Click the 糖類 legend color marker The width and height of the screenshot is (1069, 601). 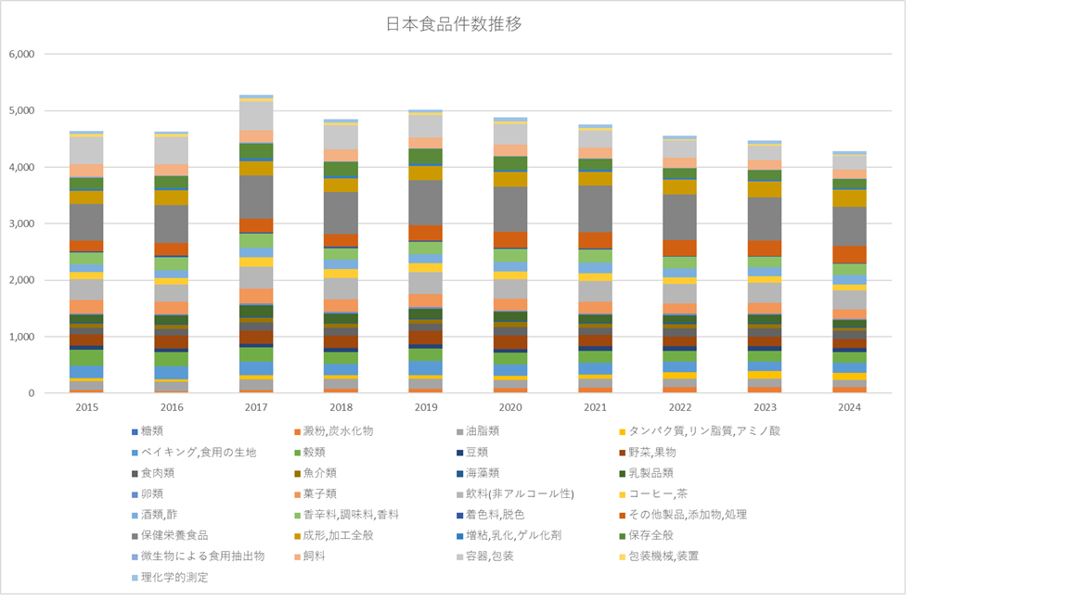tap(135, 431)
